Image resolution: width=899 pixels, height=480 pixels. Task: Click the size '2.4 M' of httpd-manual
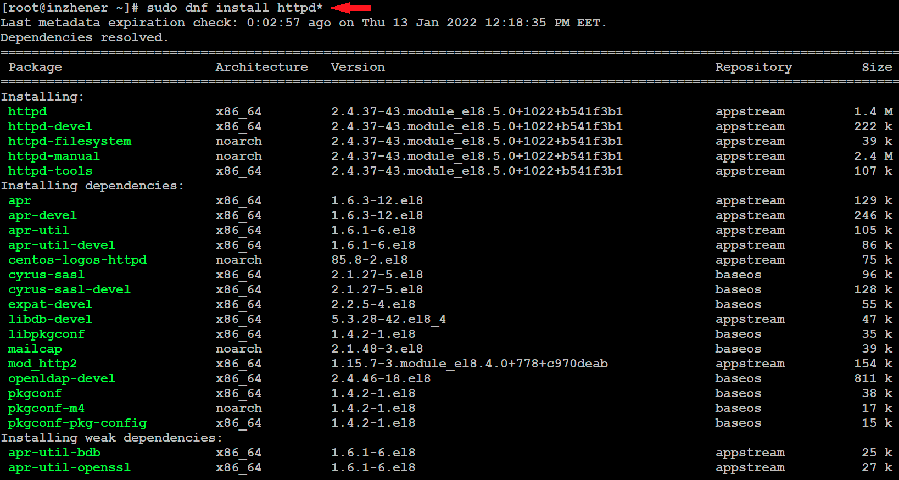pyautogui.click(x=873, y=156)
